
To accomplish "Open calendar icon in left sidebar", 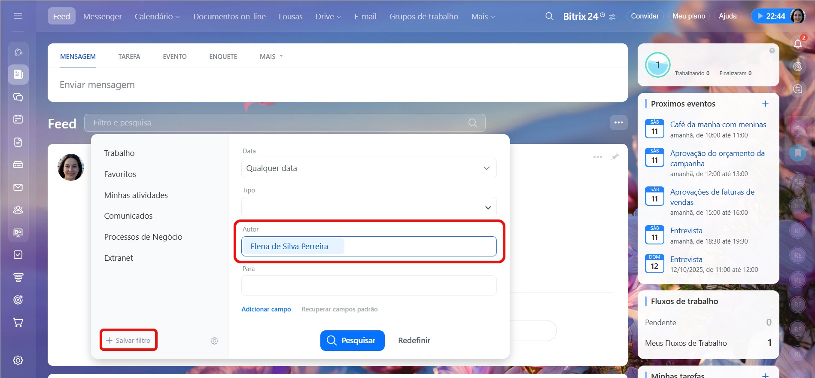I will (x=18, y=119).
